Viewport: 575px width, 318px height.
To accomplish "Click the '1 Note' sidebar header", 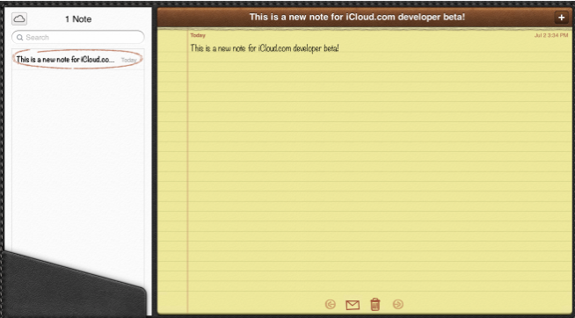I will (x=78, y=19).
